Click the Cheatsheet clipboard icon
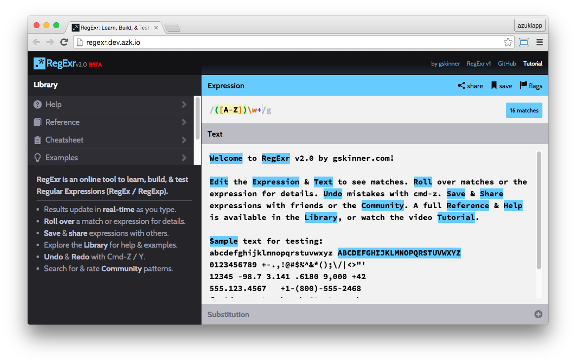Image resolution: width=576 pixels, height=364 pixels. coord(38,140)
